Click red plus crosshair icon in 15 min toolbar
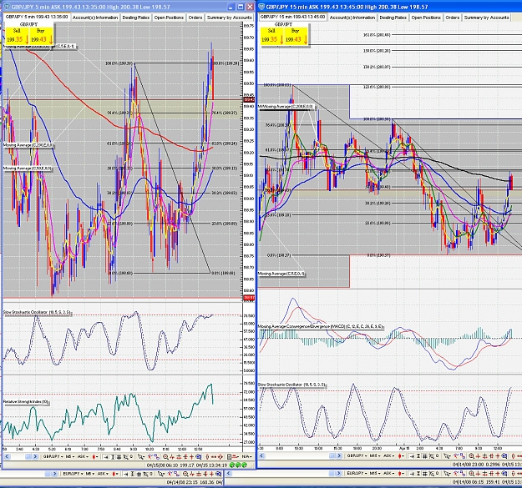522x488 pixels. coord(498,455)
